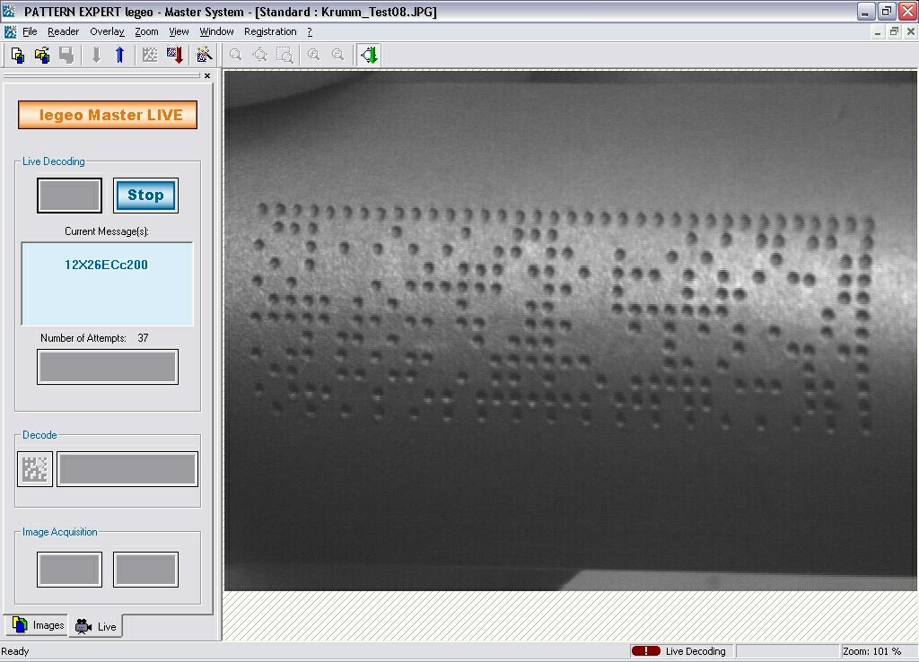This screenshot has width=919, height=662.
Task: Click the magic wand toolbar icon
Action: pos(205,56)
